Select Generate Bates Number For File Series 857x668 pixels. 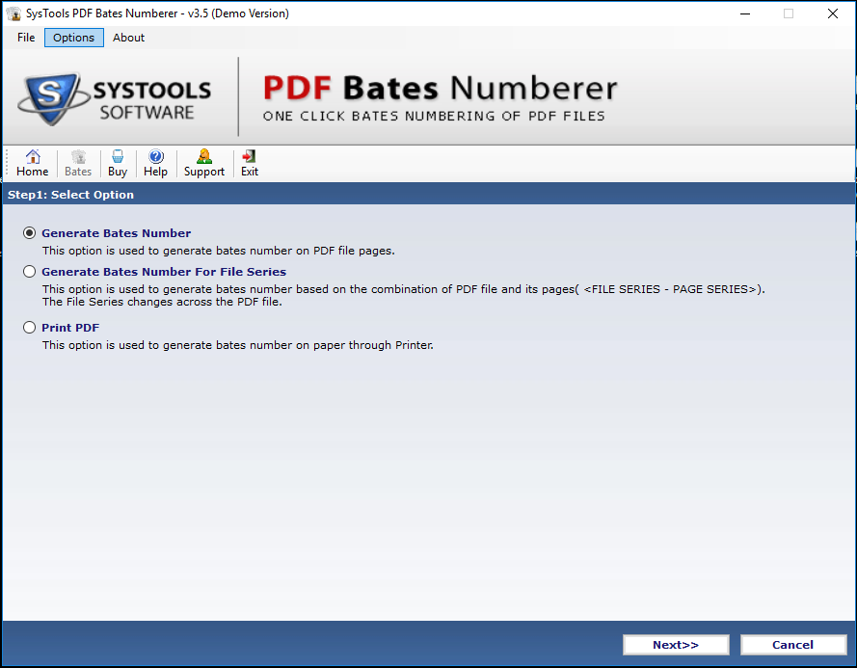point(30,272)
